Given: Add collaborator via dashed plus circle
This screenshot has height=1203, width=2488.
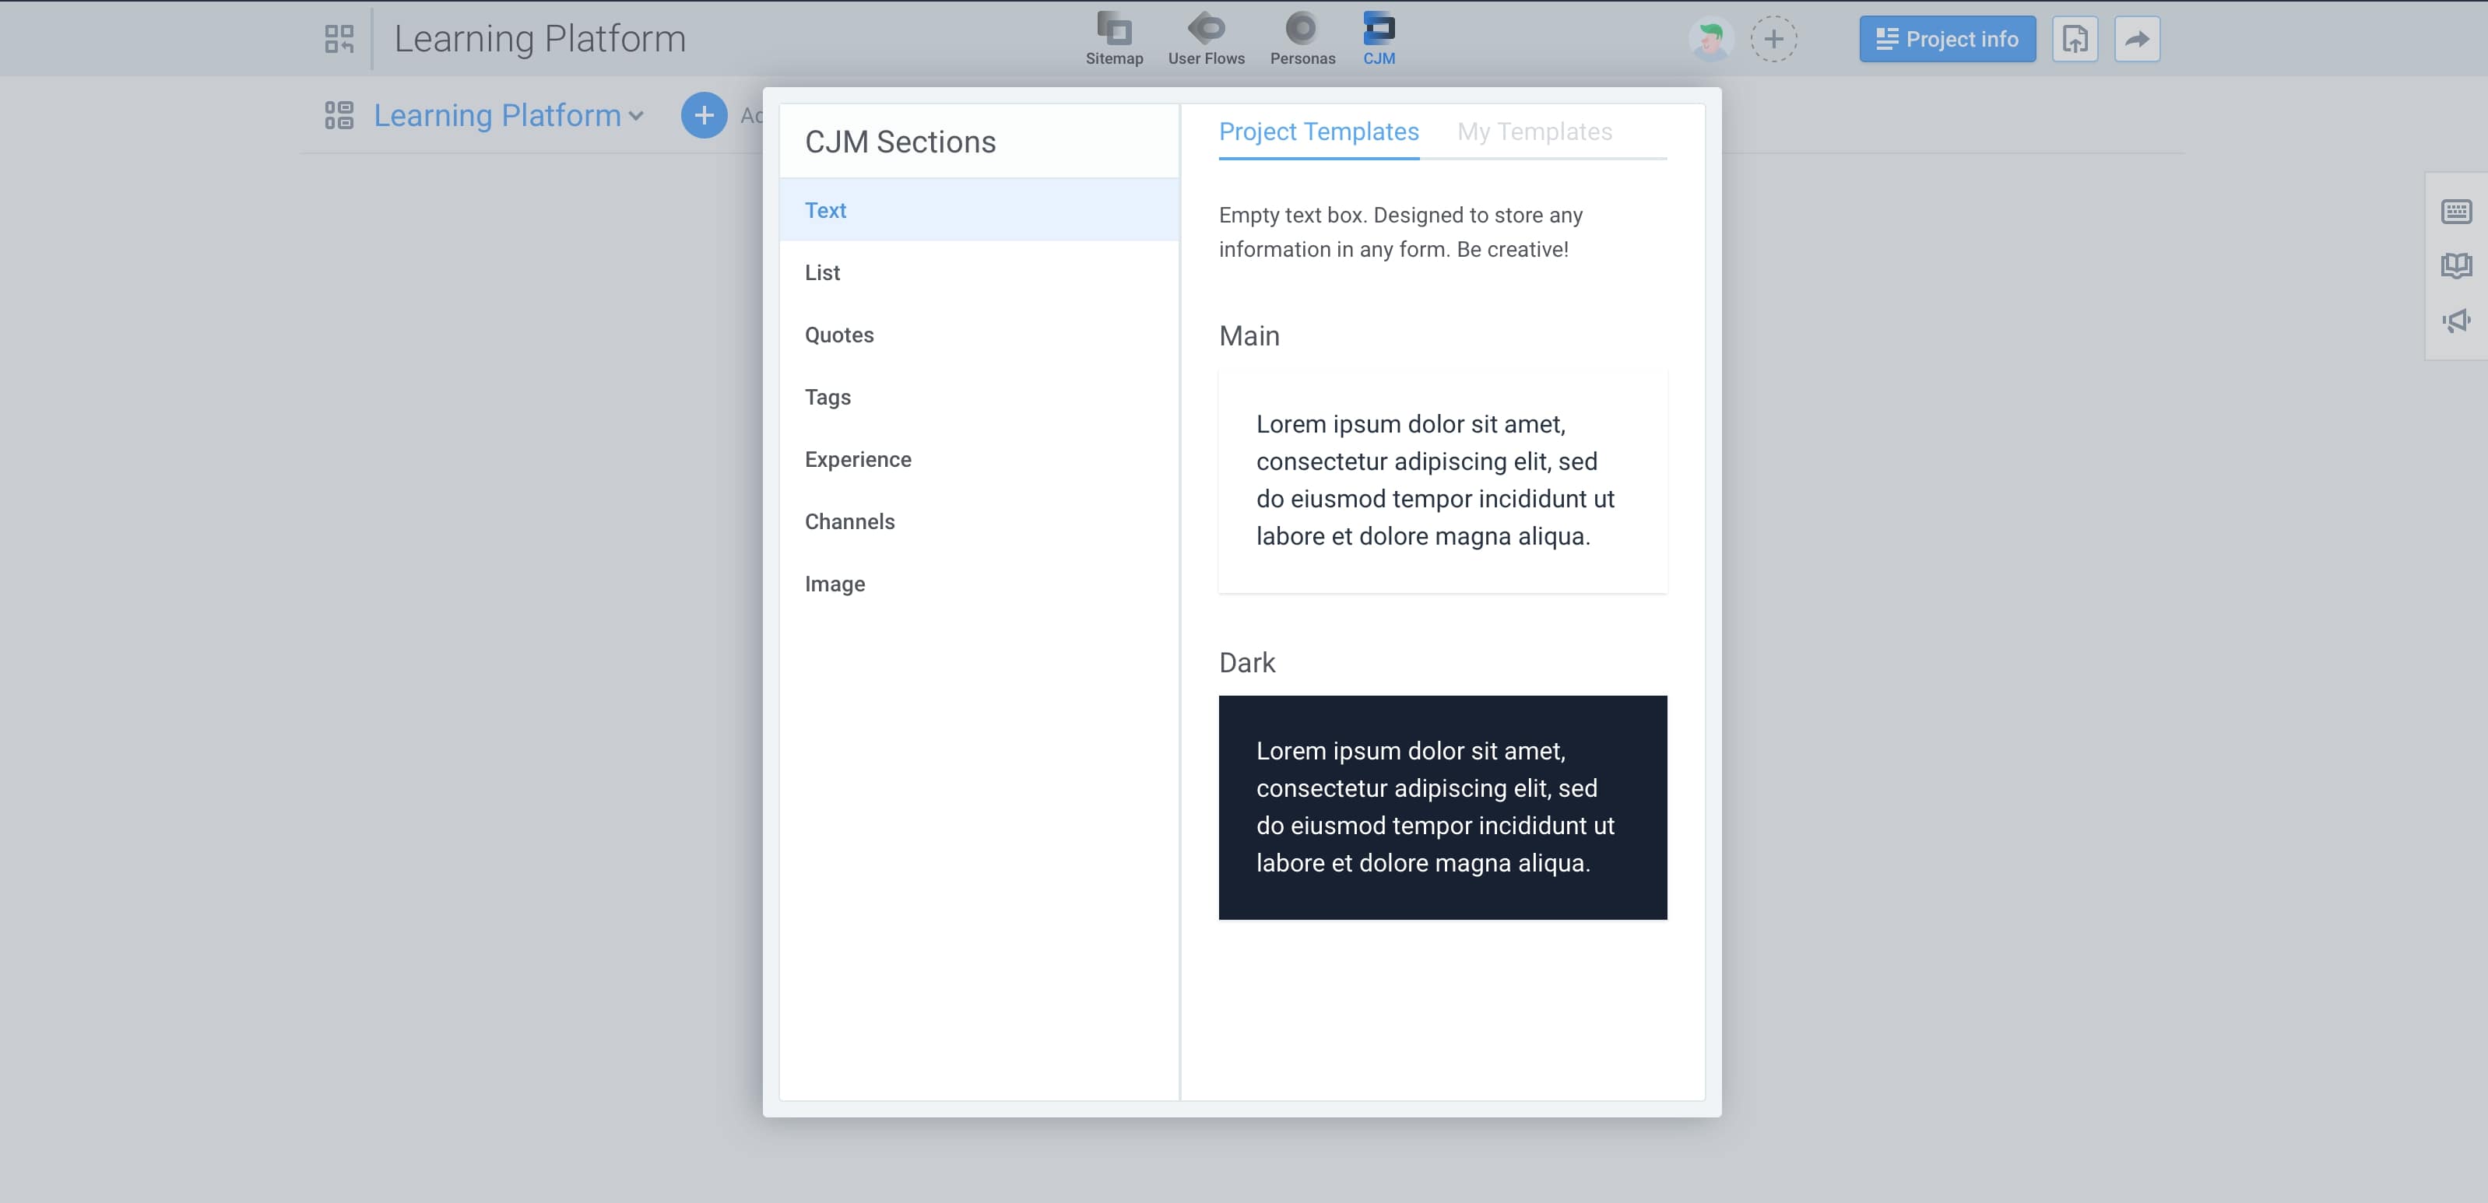Looking at the screenshot, I should point(1773,40).
